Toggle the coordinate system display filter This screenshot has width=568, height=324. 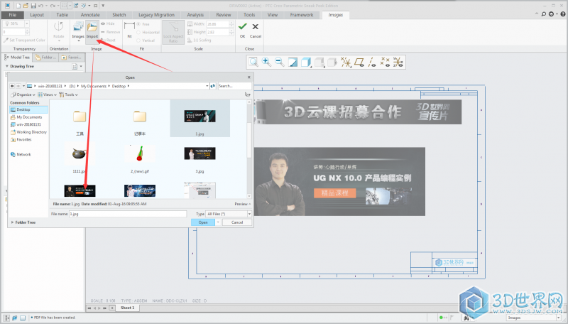click(398, 63)
